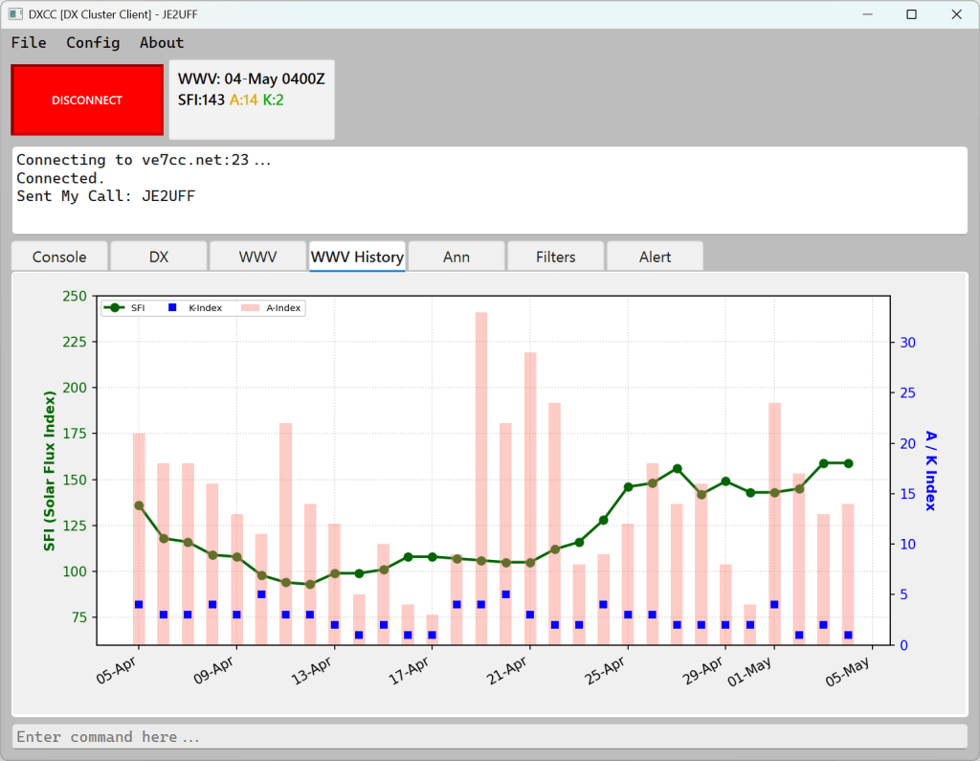Open the Filters tab
The width and height of the screenshot is (980, 761).
click(556, 257)
